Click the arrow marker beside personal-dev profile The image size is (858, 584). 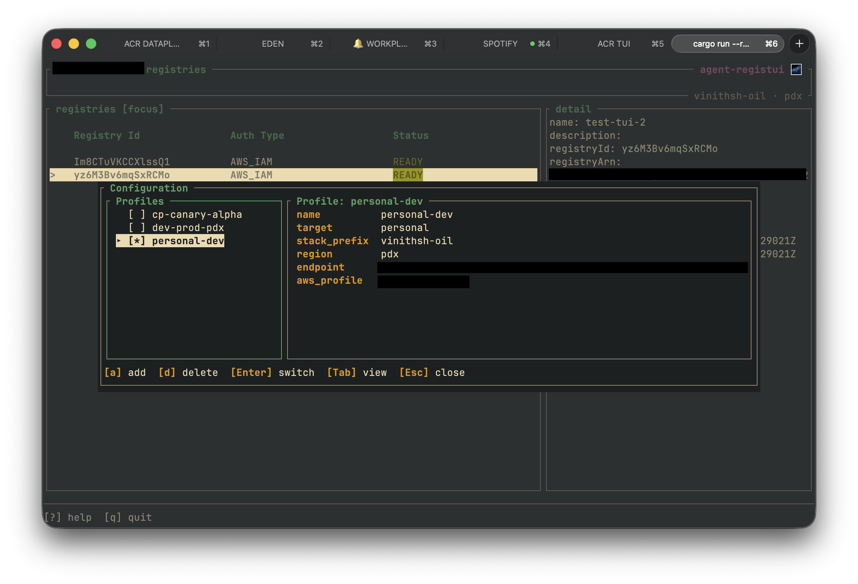coord(119,240)
